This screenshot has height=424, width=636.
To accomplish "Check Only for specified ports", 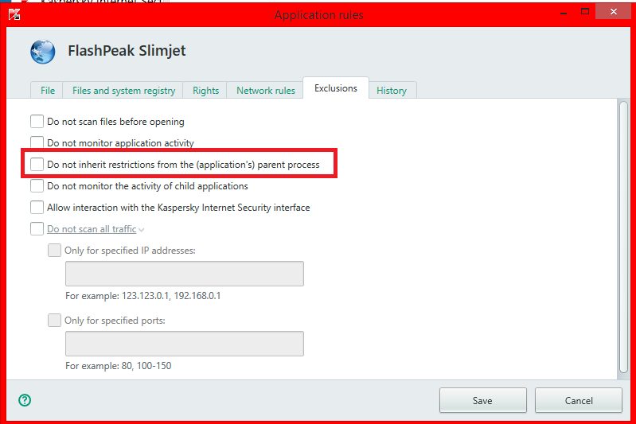I will (x=54, y=321).
